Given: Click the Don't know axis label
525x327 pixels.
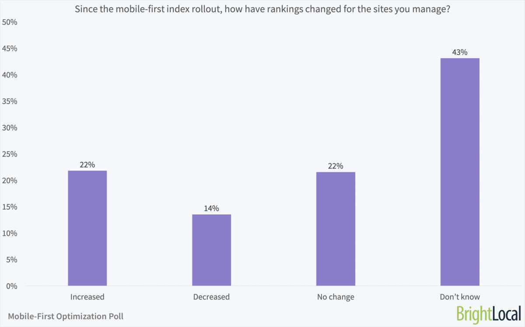Looking at the screenshot, I should point(460,297).
